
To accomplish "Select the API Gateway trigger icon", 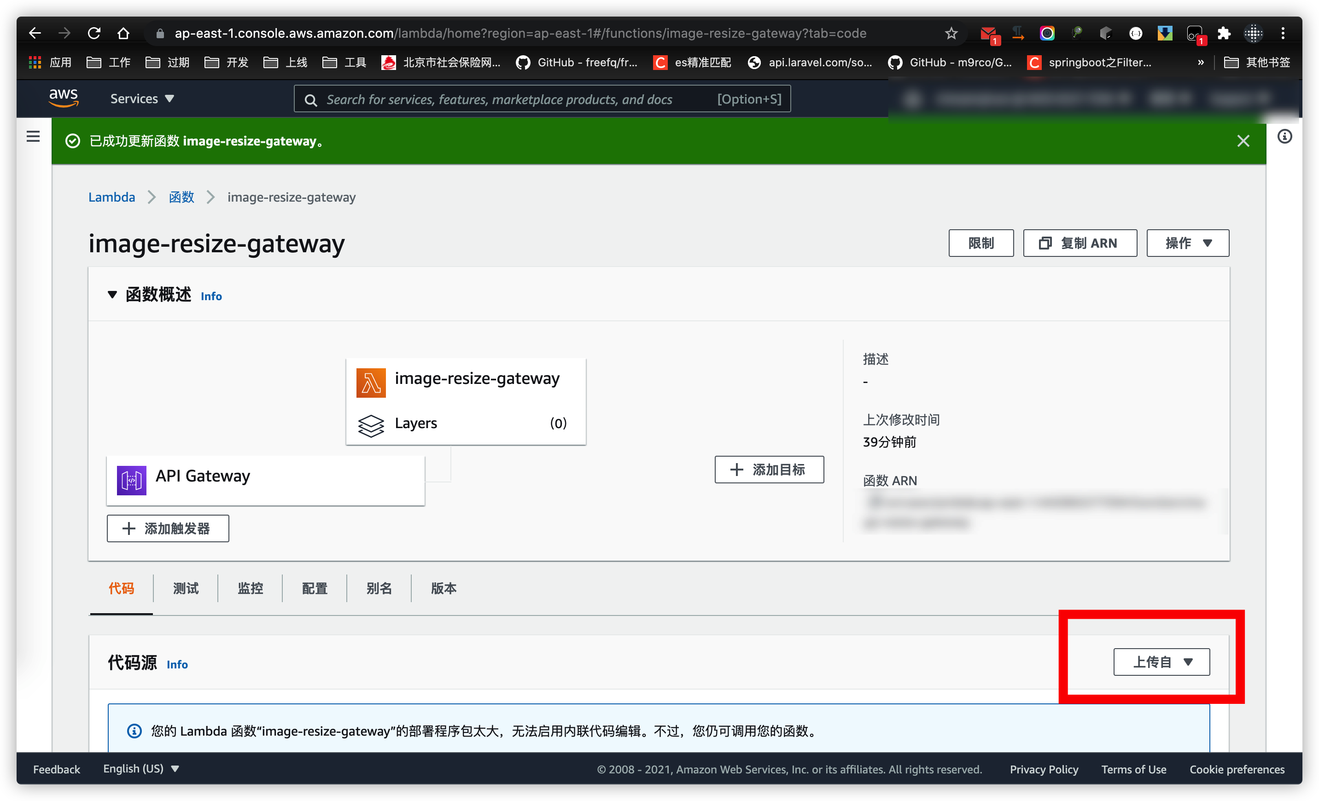I will pyautogui.click(x=132, y=480).
